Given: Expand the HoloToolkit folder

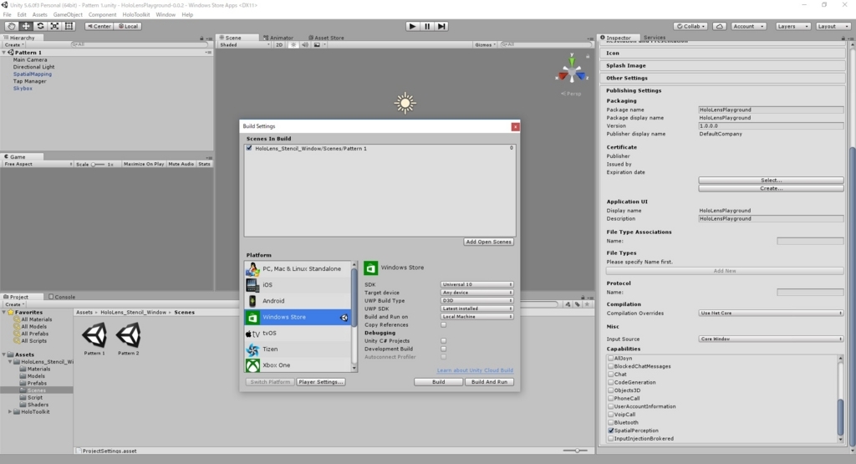Looking at the screenshot, I should tap(10, 412).
